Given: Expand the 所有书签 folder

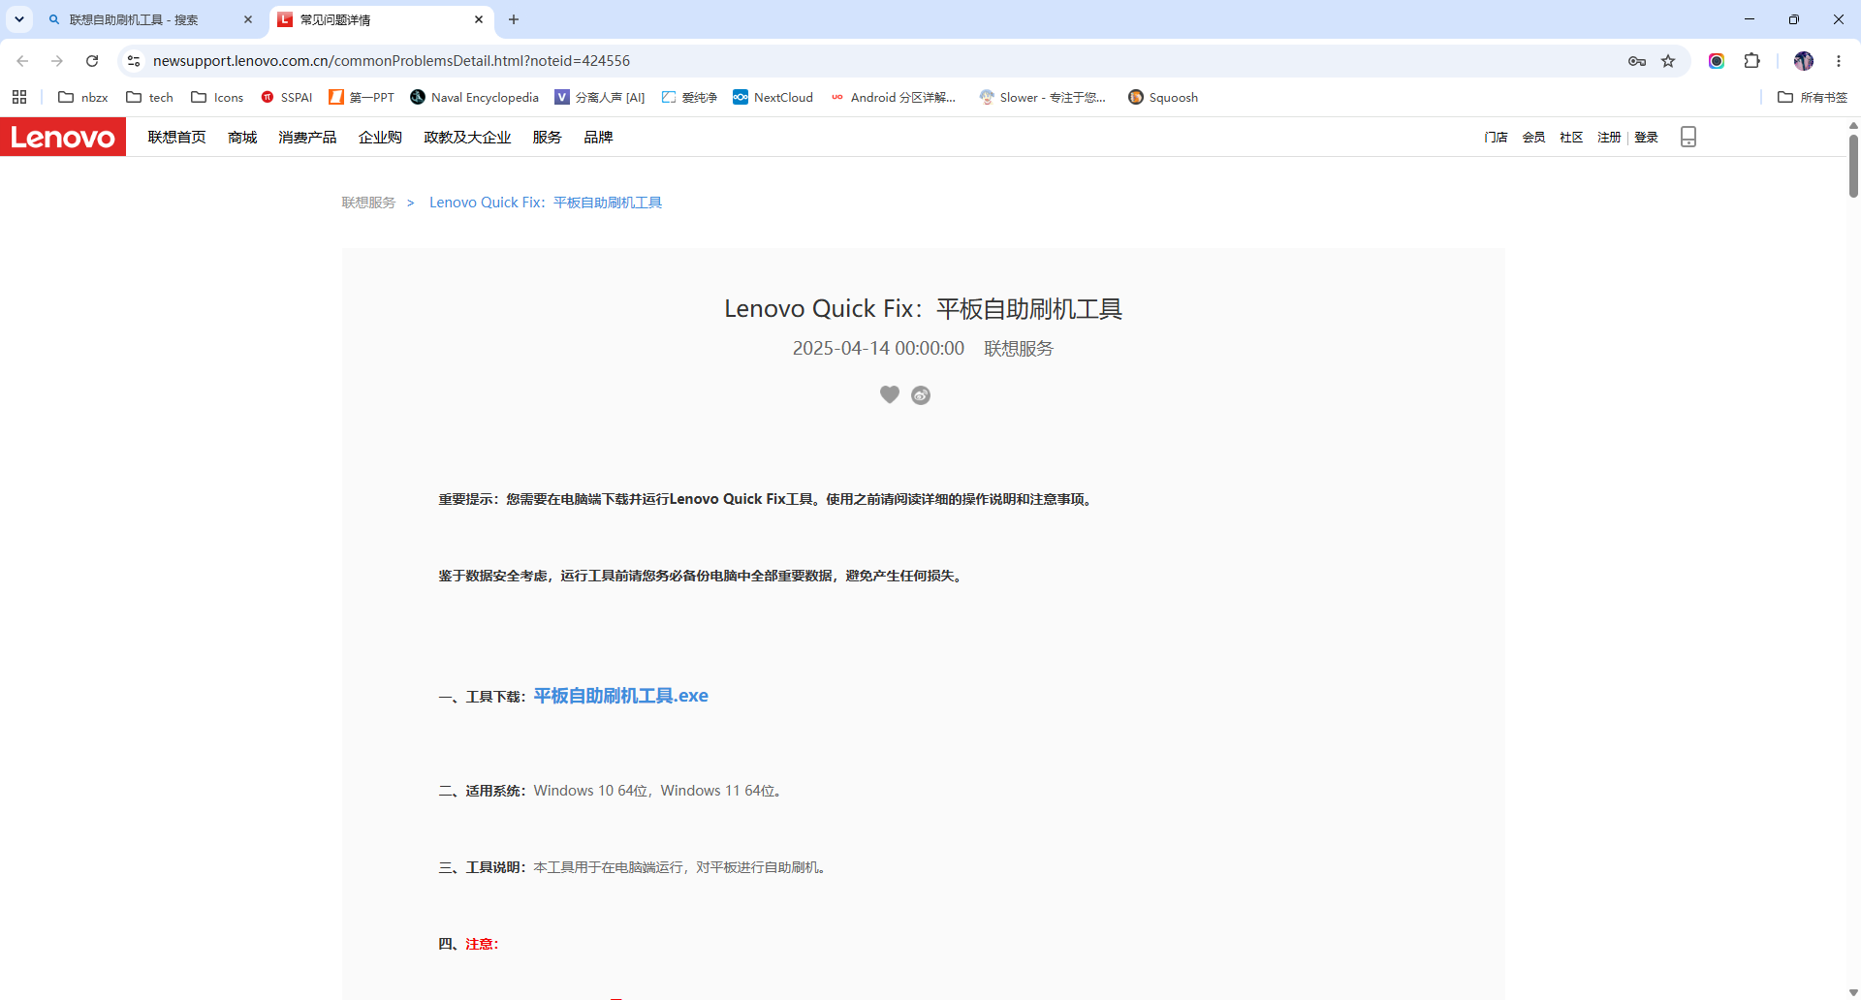Looking at the screenshot, I should coord(1813,97).
